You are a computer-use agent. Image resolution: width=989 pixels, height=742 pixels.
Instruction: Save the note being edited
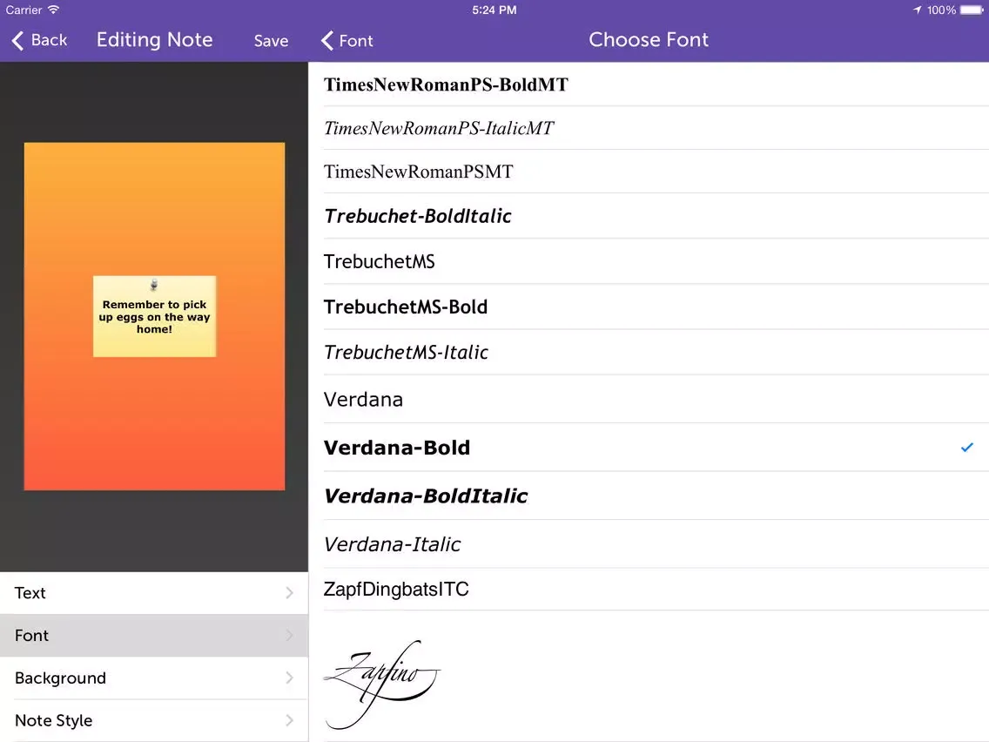(x=272, y=41)
